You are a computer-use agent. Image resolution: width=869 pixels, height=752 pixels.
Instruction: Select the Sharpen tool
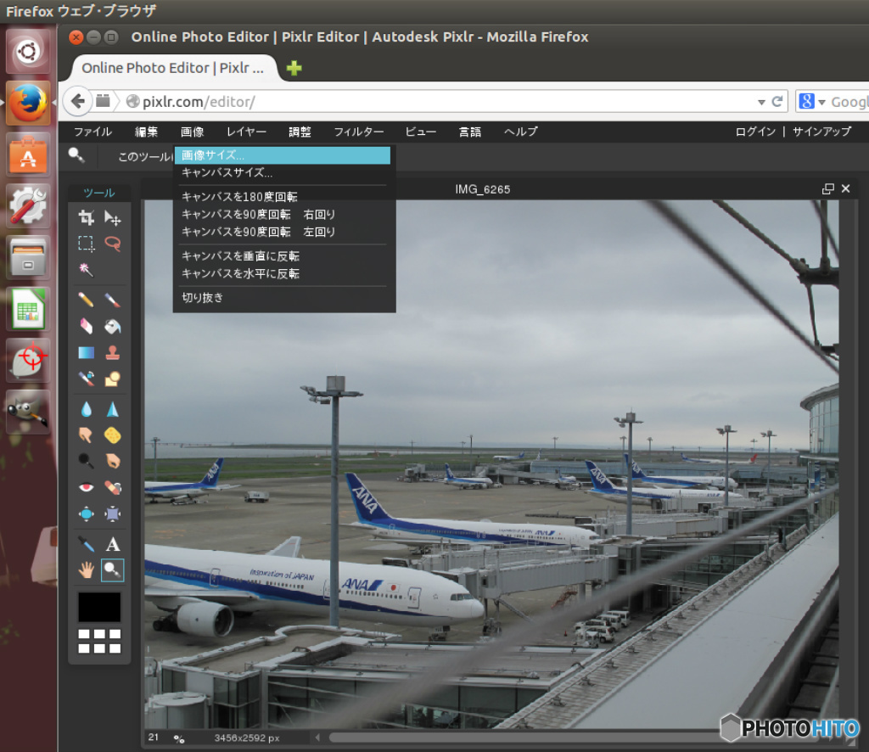(113, 409)
